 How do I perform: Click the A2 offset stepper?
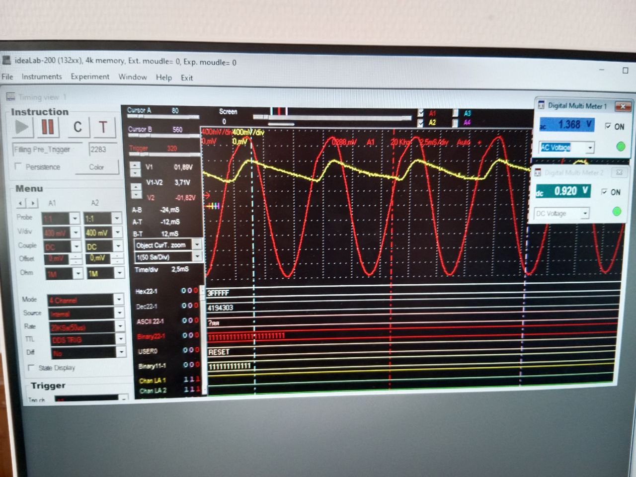(117, 258)
